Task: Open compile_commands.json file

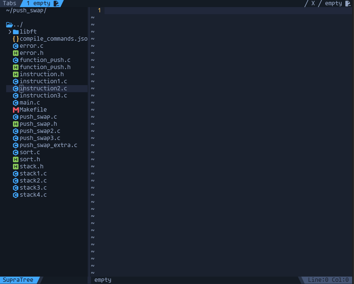Action: point(54,39)
